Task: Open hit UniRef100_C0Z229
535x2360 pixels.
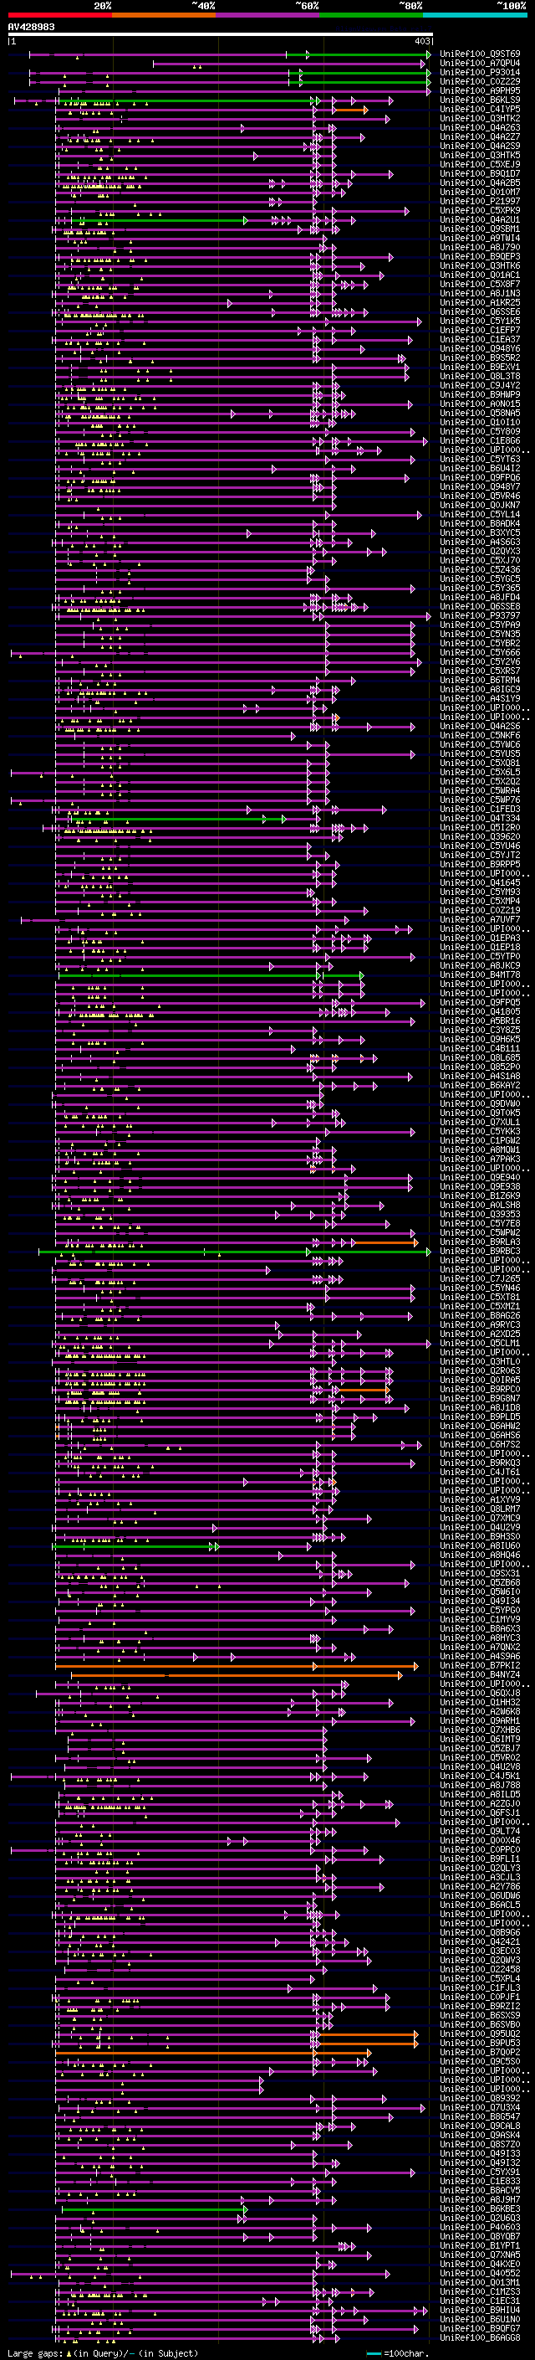Action: click(x=480, y=81)
